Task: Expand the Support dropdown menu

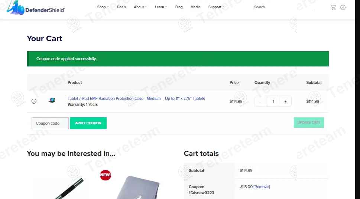Action: tap(216, 7)
